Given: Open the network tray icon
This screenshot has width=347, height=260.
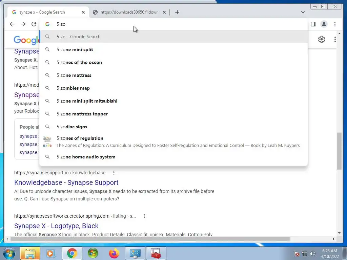Looking at the screenshot, I should click(x=305, y=254).
